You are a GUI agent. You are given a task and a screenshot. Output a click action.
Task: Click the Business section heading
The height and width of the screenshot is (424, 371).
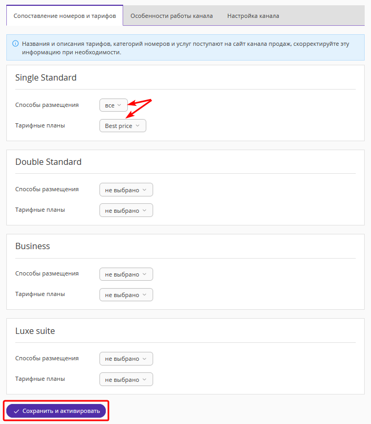coord(33,246)
